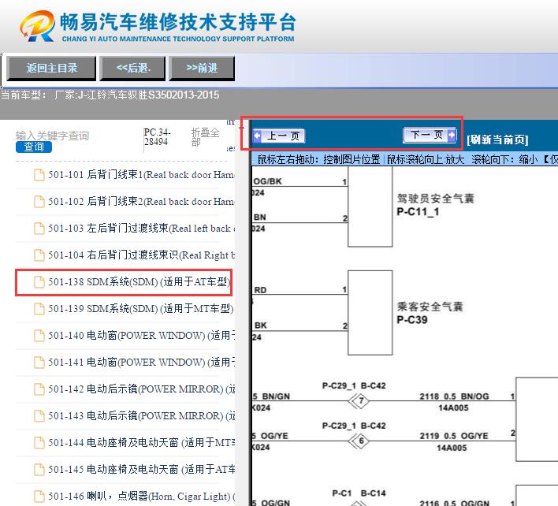
Task: Click the 乘客安全气囊 label in diagram
Action: click(x=430, y=307)
